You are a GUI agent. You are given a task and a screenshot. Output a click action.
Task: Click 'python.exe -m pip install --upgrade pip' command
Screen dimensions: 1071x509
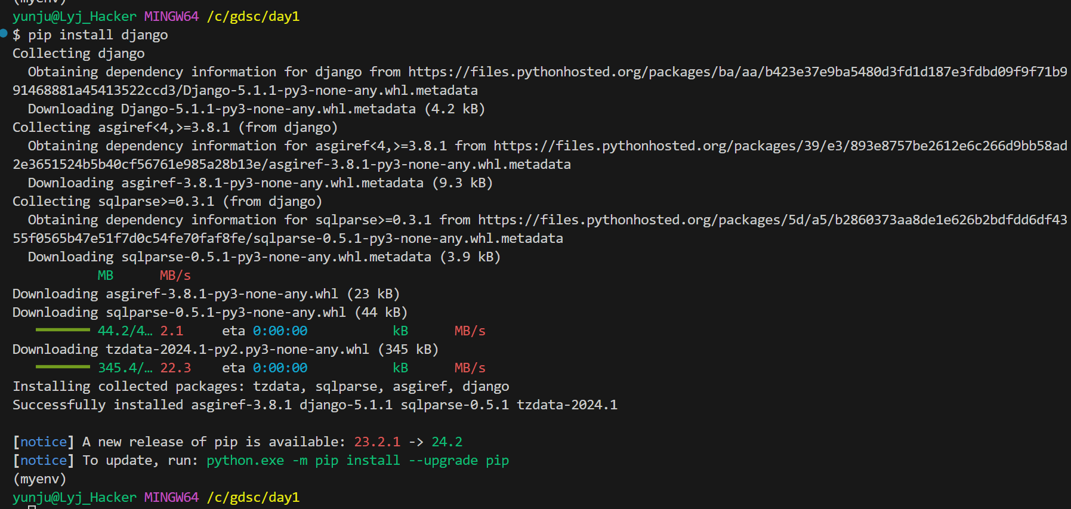358,461
